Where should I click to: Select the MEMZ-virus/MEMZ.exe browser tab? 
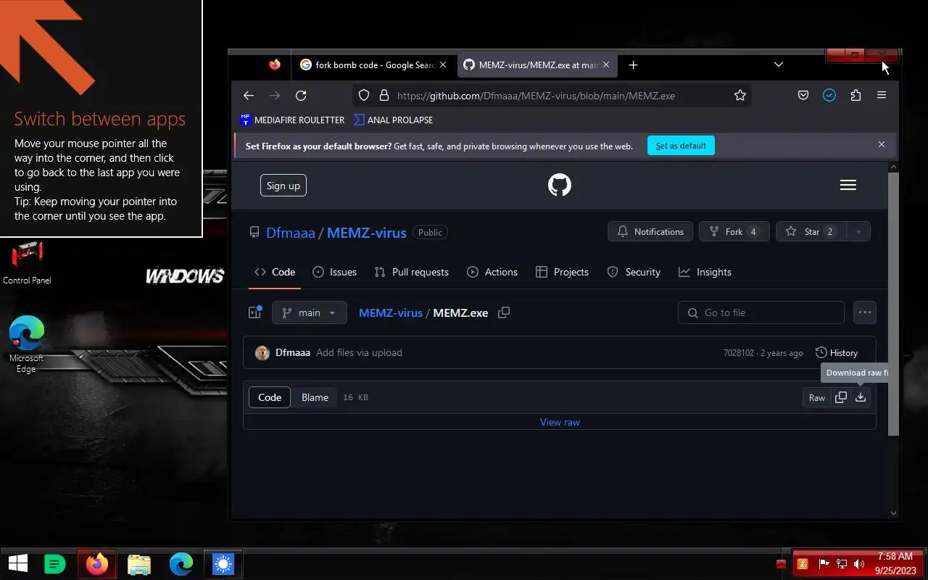537,65
